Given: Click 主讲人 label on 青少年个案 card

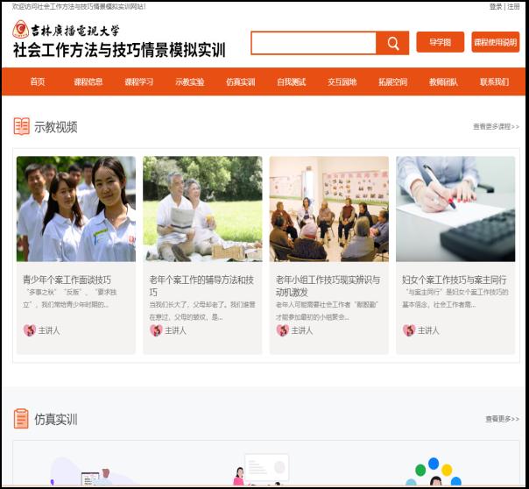Looking at the screenshot, I should pyautogui.click(x=49, y=330).
